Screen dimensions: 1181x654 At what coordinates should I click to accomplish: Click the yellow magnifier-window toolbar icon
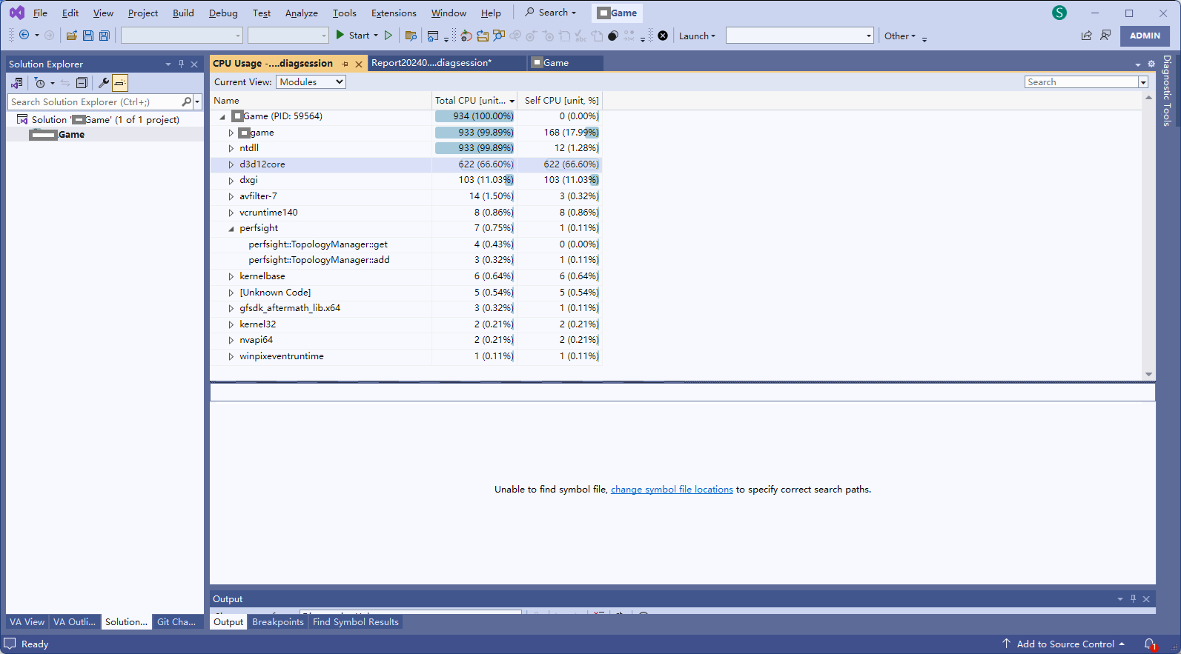coord(499,36)
